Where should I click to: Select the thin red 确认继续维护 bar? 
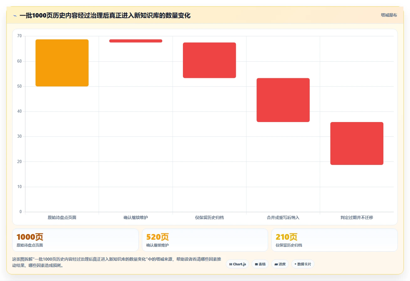tap(136, 41)
